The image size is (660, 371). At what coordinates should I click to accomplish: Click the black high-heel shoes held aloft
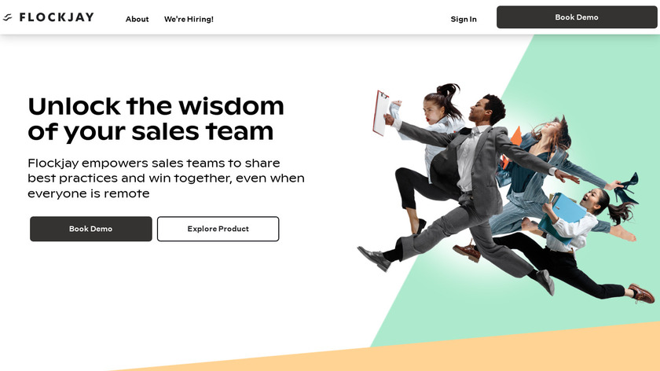point(627,188)
